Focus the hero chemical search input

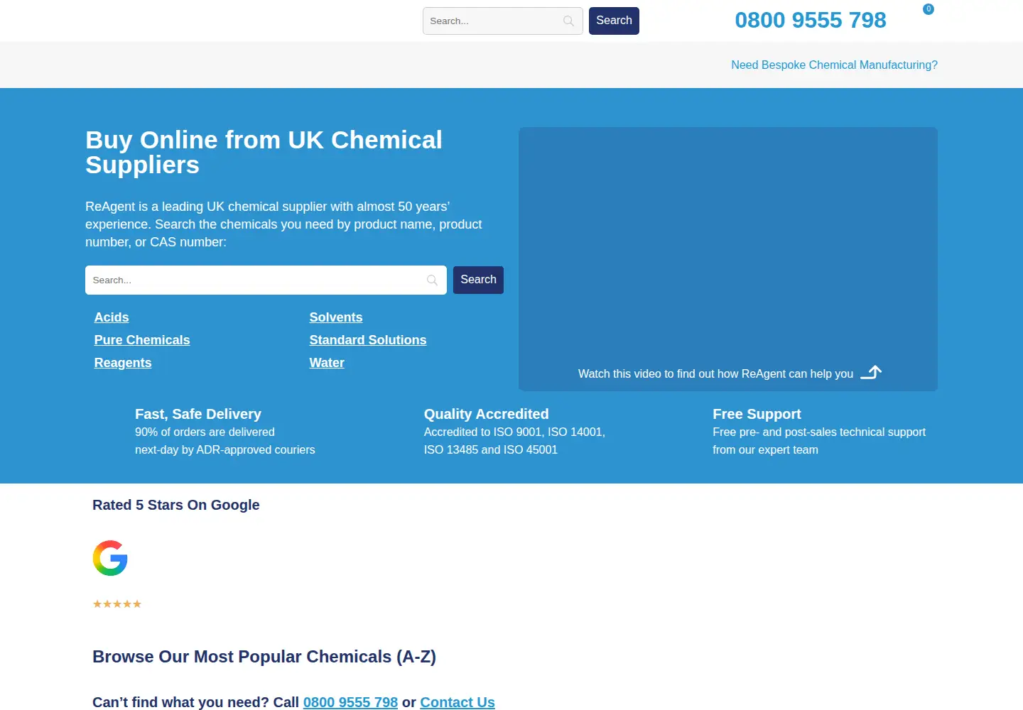point(266,280)
